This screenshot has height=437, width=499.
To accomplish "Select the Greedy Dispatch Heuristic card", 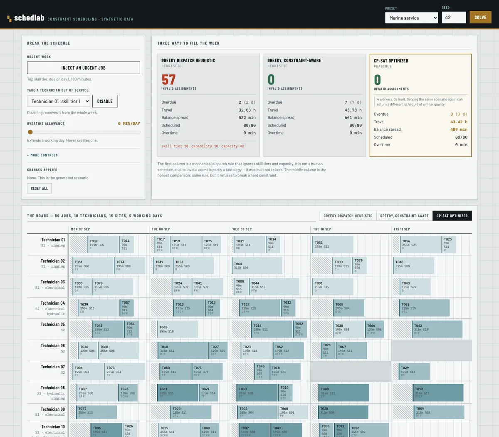I will (209, 105).
